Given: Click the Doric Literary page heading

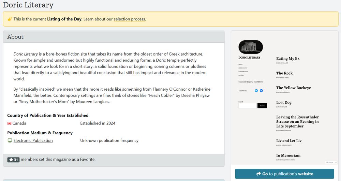Looking at the screenshot, I should [x=28, y=5].
